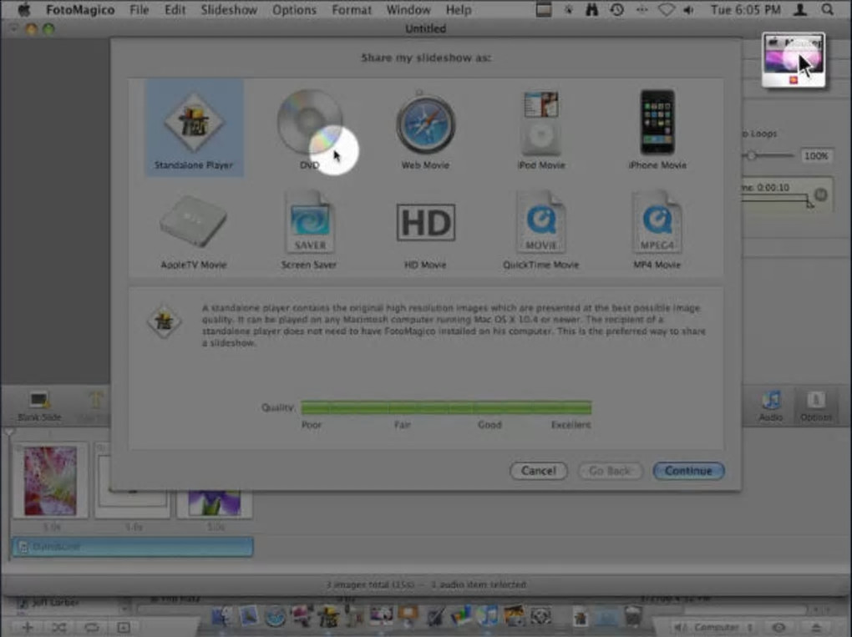Click the eye preview icon beside Computer

tap(778, 627)
